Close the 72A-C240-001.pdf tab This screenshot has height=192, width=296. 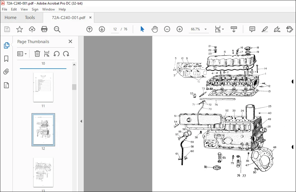91,18
